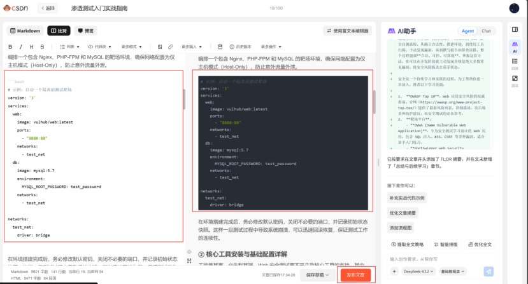The image size is (528, 284).
Task: Click '② 核心工具安装与基础配置详解' heading
Action: coord(243,254)
